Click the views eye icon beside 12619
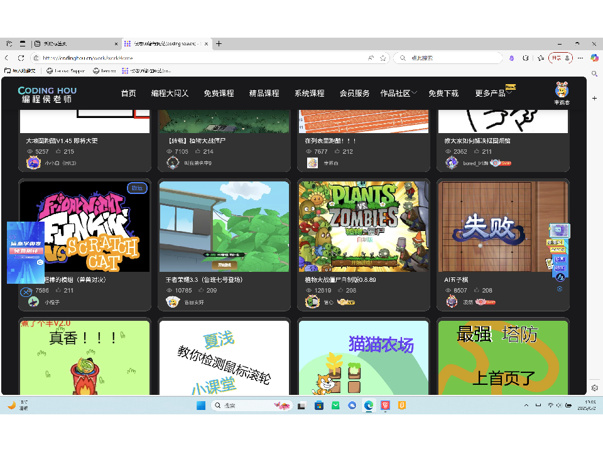 point(308,290)
